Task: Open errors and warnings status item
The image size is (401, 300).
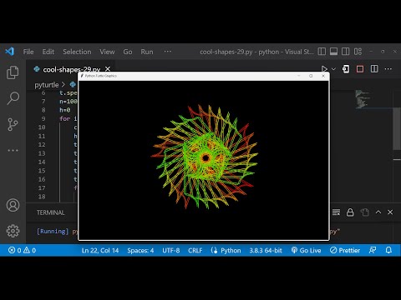Action: [x=22, y=250]
